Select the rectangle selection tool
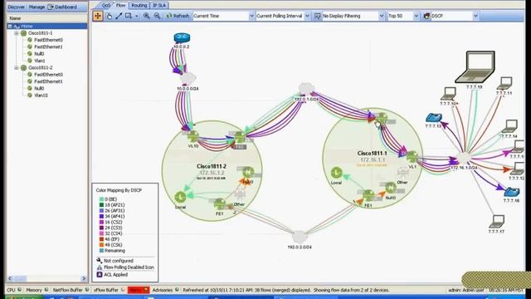The width and height of the screenshot is (531, 299). coord(129,16)
